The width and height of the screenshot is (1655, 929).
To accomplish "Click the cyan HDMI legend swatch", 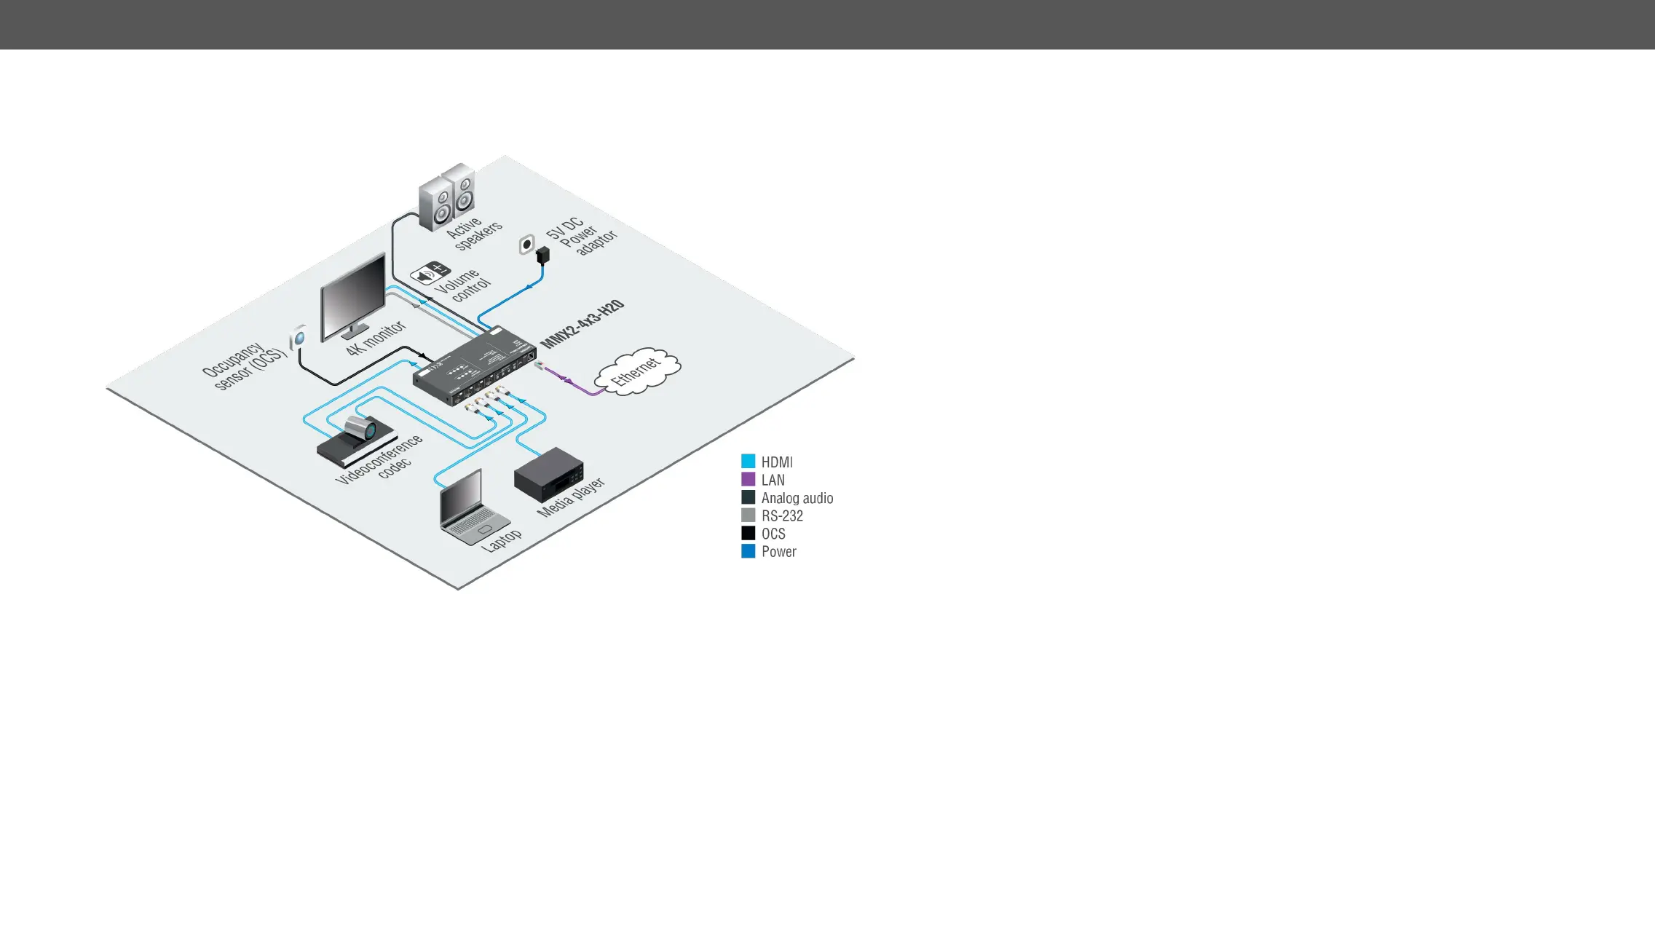I will 748,461.
